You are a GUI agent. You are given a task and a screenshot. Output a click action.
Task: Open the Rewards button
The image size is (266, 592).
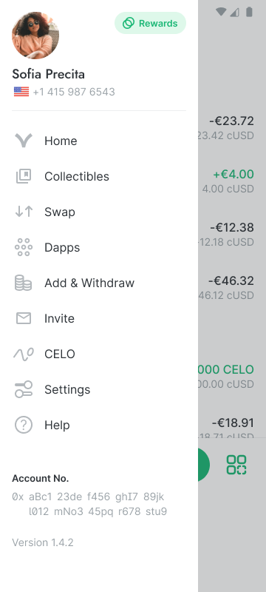pyautogui.click(x=150, y=24)
